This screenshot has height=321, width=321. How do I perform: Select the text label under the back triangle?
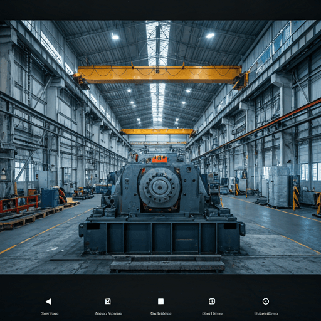[50, 313]
